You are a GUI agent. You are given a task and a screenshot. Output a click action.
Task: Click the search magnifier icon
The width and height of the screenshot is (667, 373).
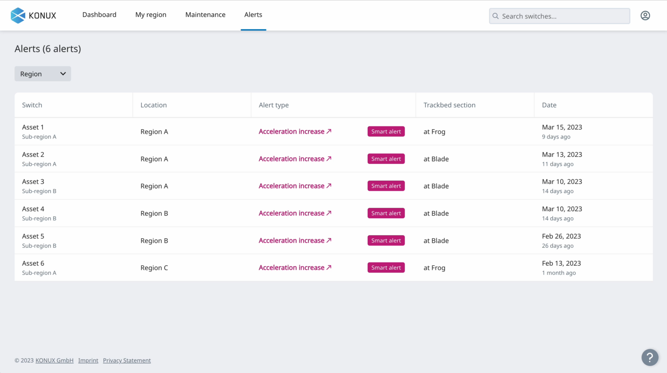pyautogui.click(x=496, y=16)
